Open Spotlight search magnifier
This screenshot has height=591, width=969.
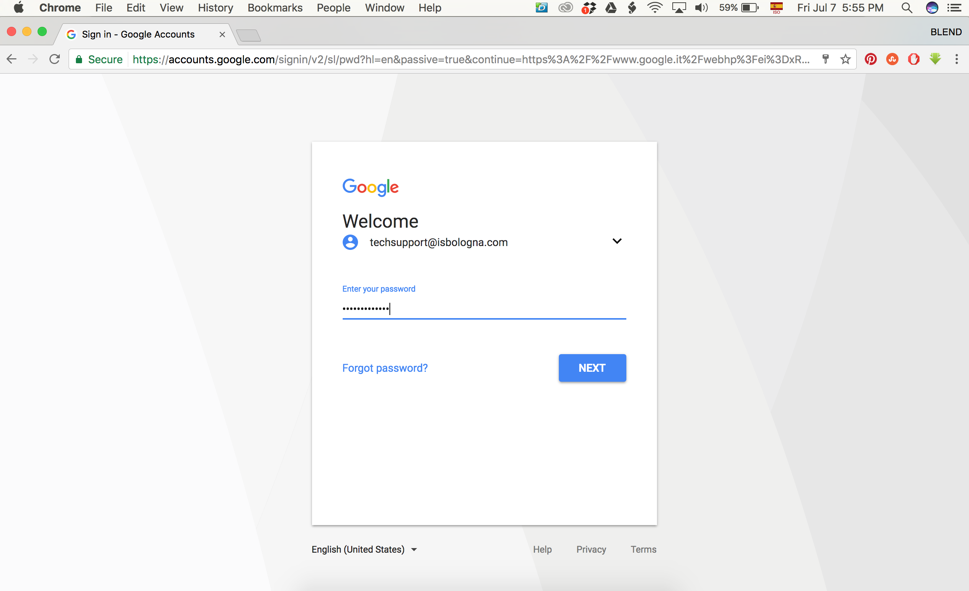pyautogui.click(x=907, y=8)
